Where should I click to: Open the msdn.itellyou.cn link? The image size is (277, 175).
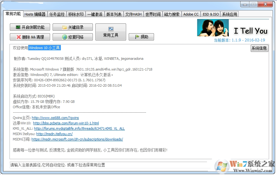pyautogui.click(x=55, y=134)
